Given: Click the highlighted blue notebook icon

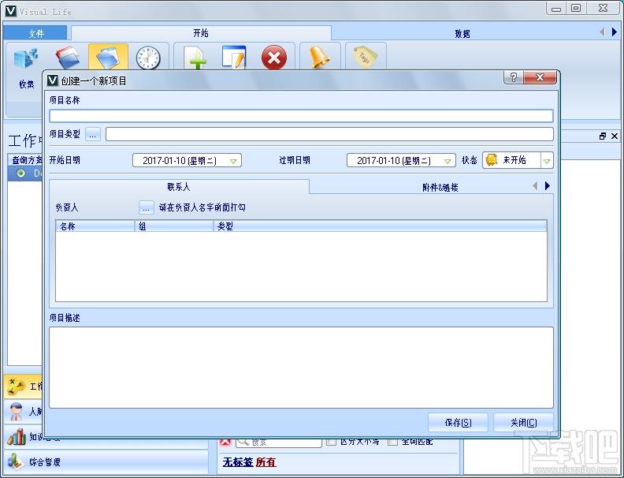Looking at the screenshot, I should [108, 58].
